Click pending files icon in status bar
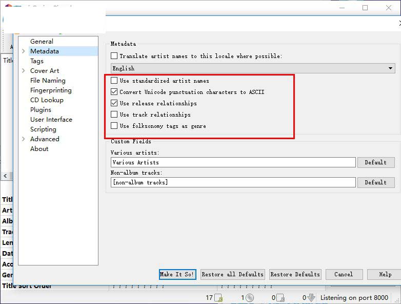401x304 pixels. pos(280,298)
